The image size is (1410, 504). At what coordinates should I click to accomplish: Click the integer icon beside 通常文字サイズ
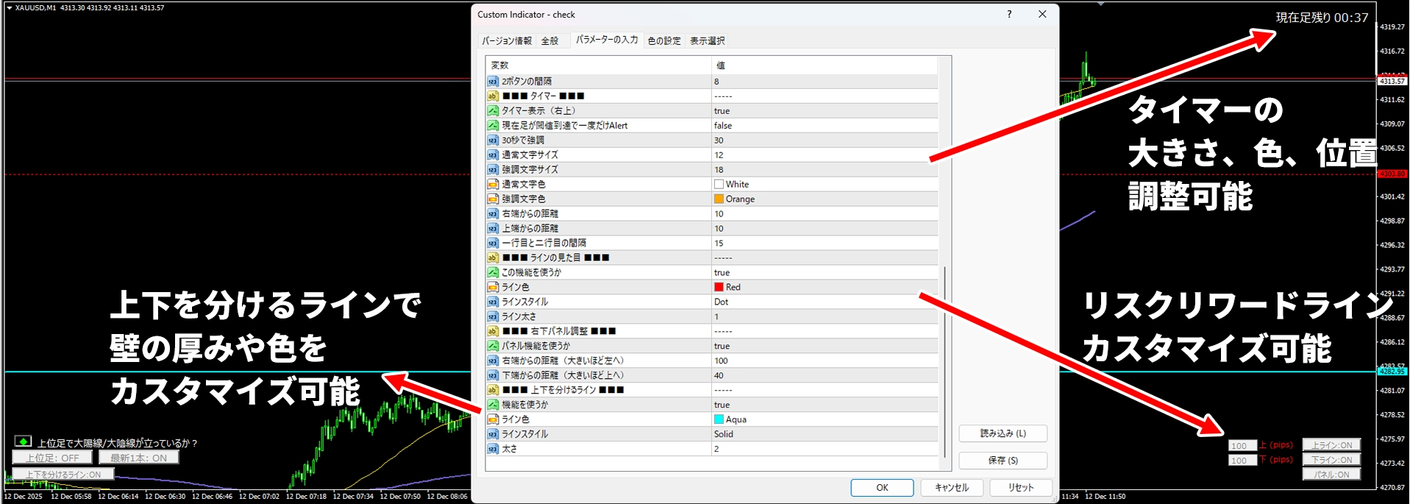click(x=493, y=155)
